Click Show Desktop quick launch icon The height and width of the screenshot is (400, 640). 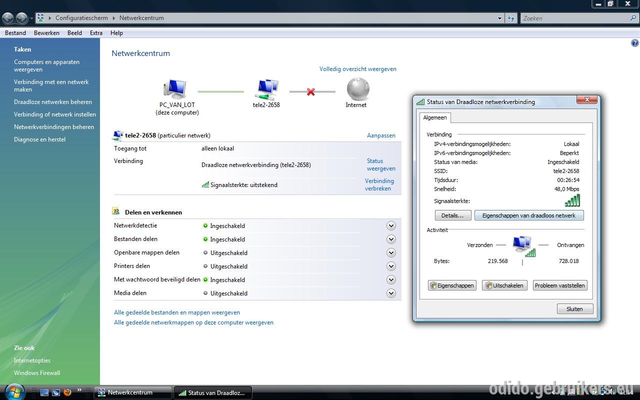[44, 392]
